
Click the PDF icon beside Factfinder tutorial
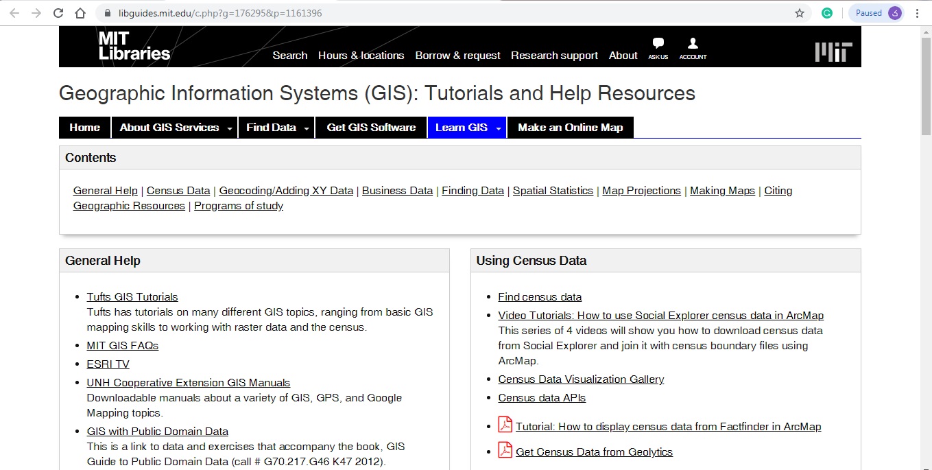click(505, 425)
